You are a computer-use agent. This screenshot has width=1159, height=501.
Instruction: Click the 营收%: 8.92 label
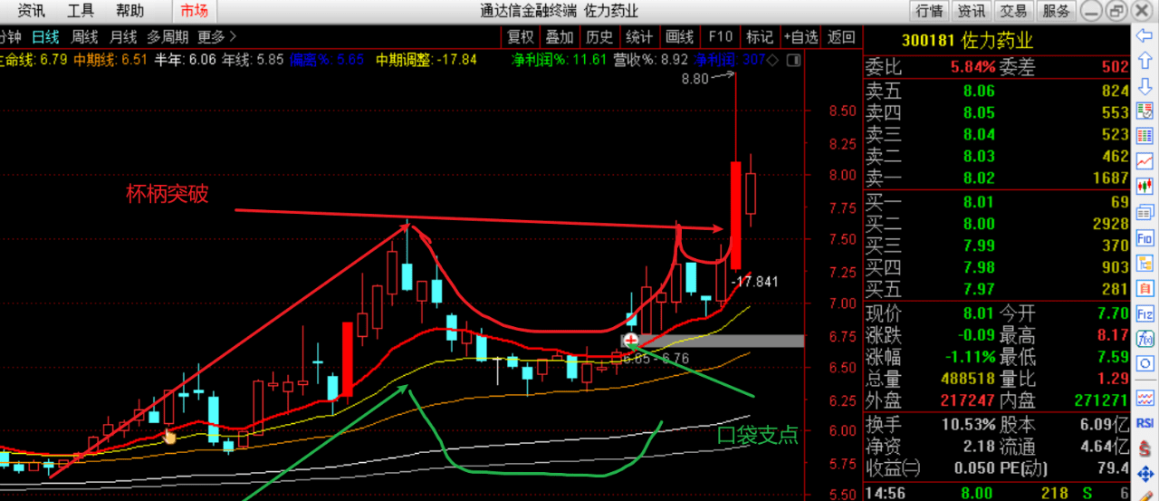651,60
